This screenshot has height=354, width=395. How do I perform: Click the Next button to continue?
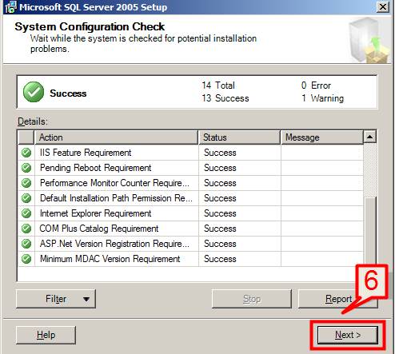(x=348, y=335)
